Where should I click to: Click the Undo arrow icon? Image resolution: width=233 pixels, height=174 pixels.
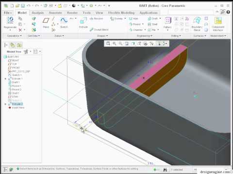pyautogui.click(x=29, y=6)
